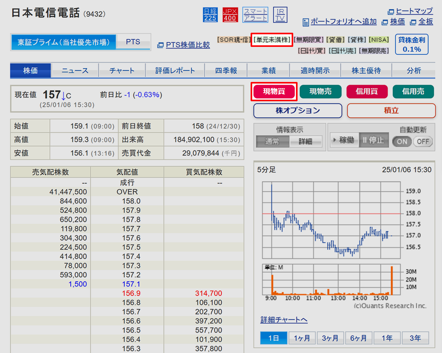Click 成行 row in 気配値
This screenshot has height=353, width=442.
coord(127,183)
